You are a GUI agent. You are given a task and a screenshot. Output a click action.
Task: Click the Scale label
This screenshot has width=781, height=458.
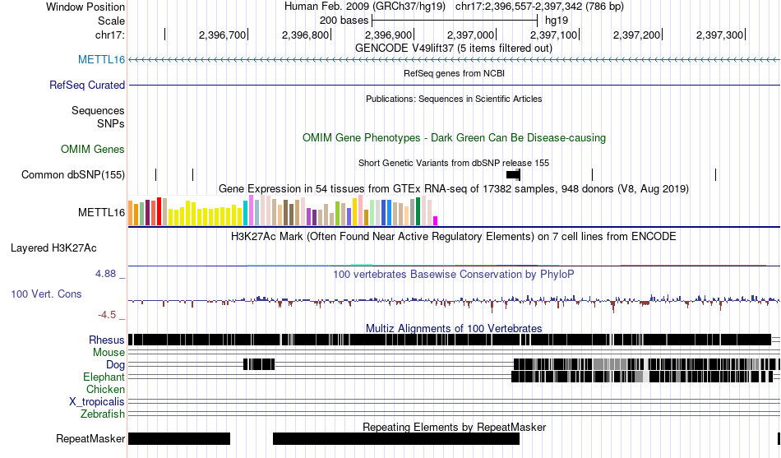[111, 21]
